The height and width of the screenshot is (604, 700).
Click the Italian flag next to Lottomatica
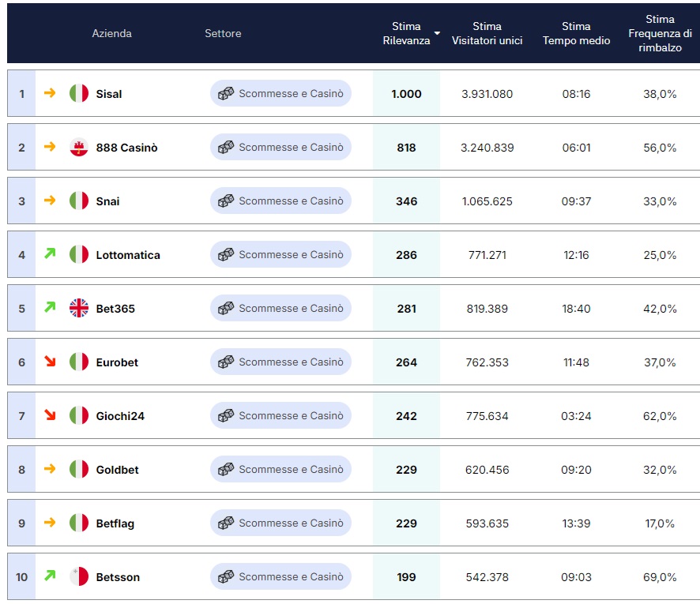click(79, 255)
